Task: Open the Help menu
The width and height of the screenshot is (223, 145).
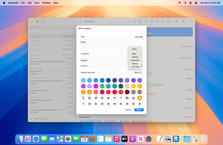Action: [x=56, y=3]
